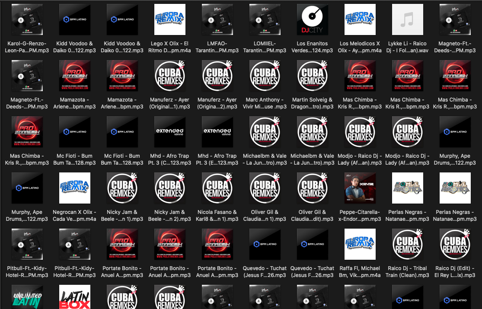Select the Raico Dj Tribal Train (Clean) file
This screenshot has width=482, height=309.
(x=408, y=244)
